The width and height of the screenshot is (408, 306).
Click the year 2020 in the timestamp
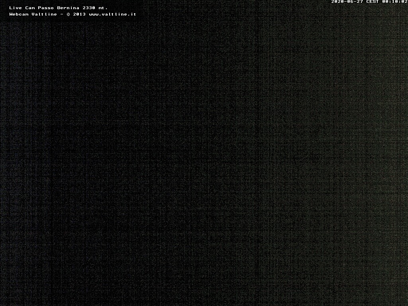[337, 2]
